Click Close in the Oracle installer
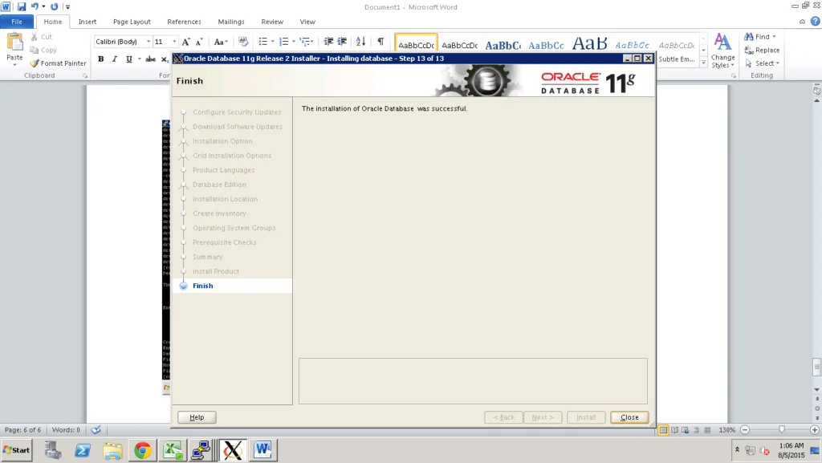This screenshot has height=463, width=822. [629, 417]
